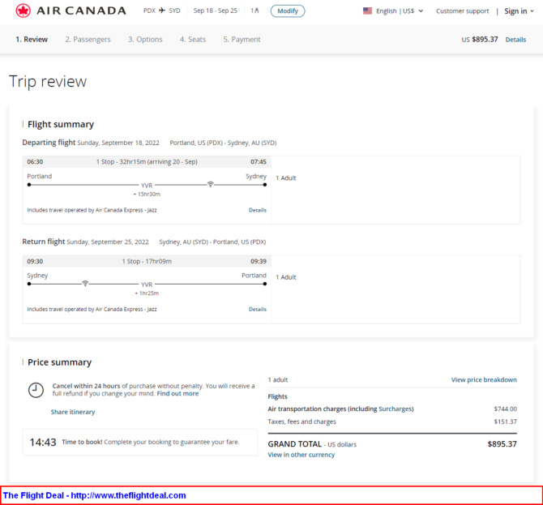The height and width of the screenshot is (505, 543).
Task: Click the Air Canada maple leaf logo
Action: pos(24,11)
